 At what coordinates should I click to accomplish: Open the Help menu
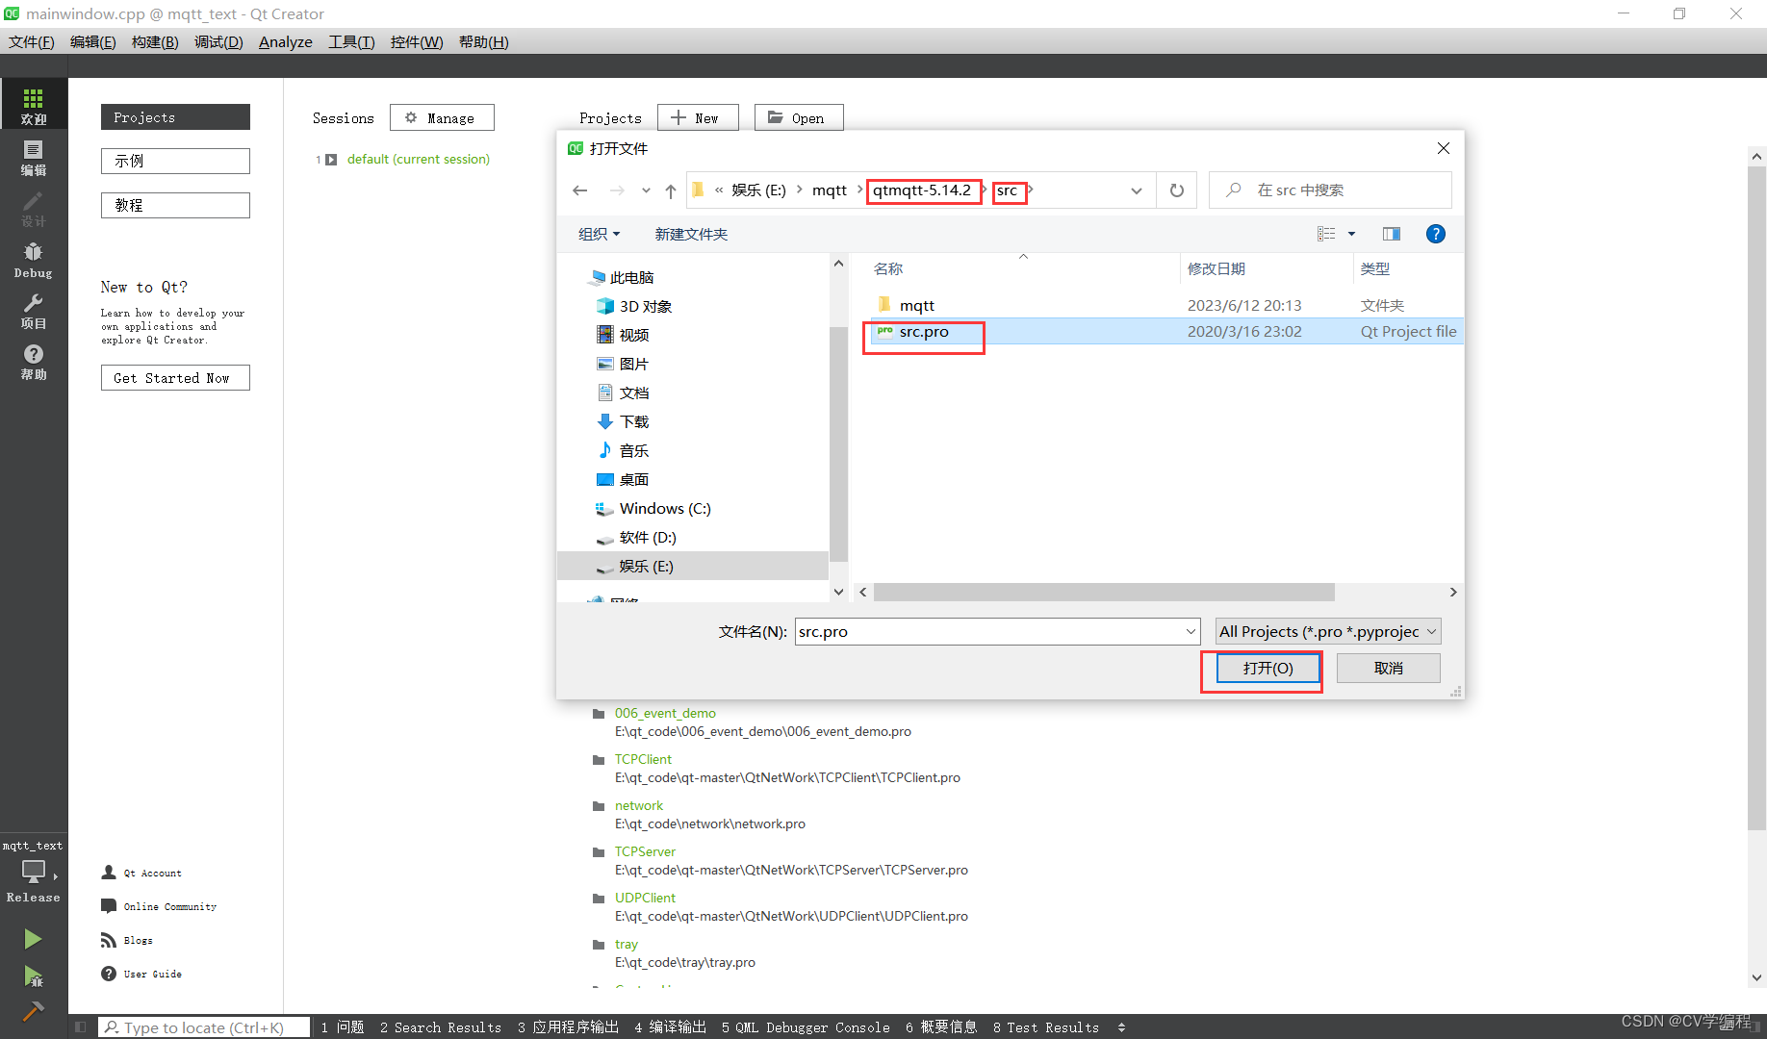point(483,41)
